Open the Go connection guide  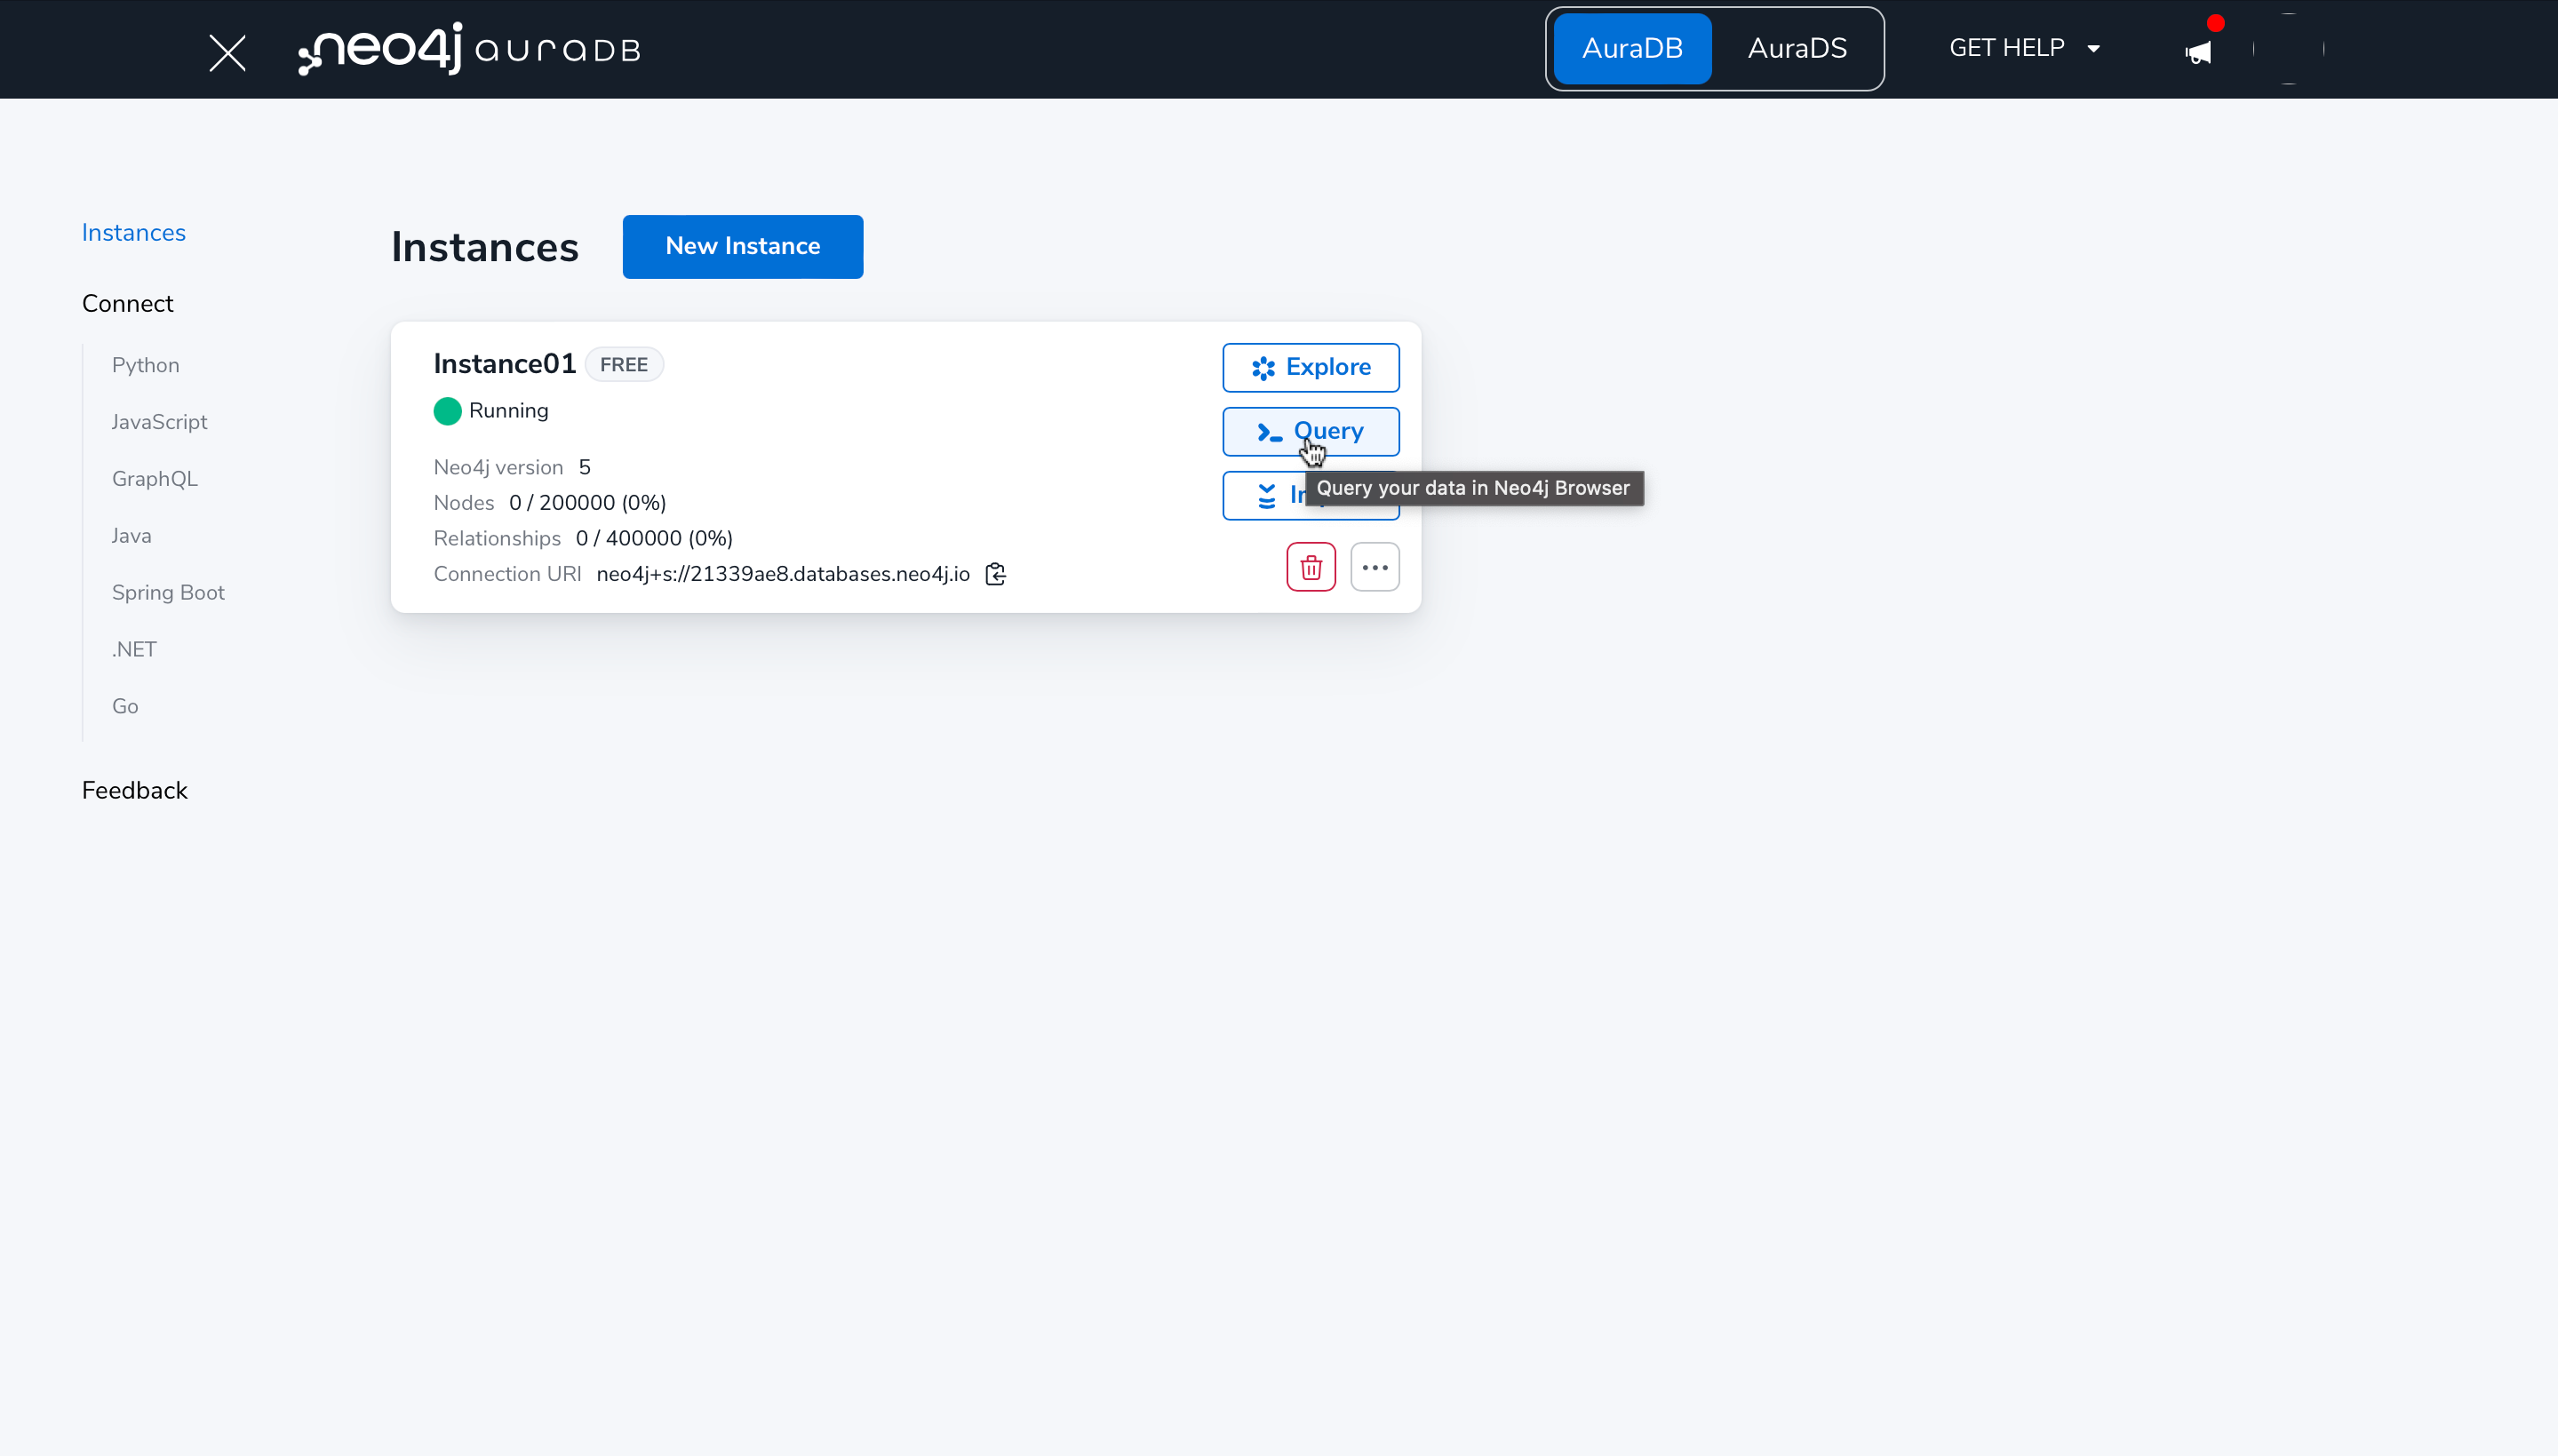125,707
